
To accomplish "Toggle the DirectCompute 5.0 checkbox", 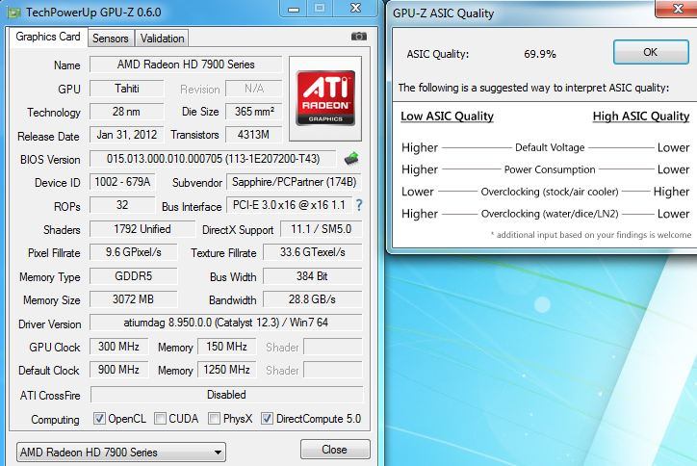I will (x=267, y=419).
